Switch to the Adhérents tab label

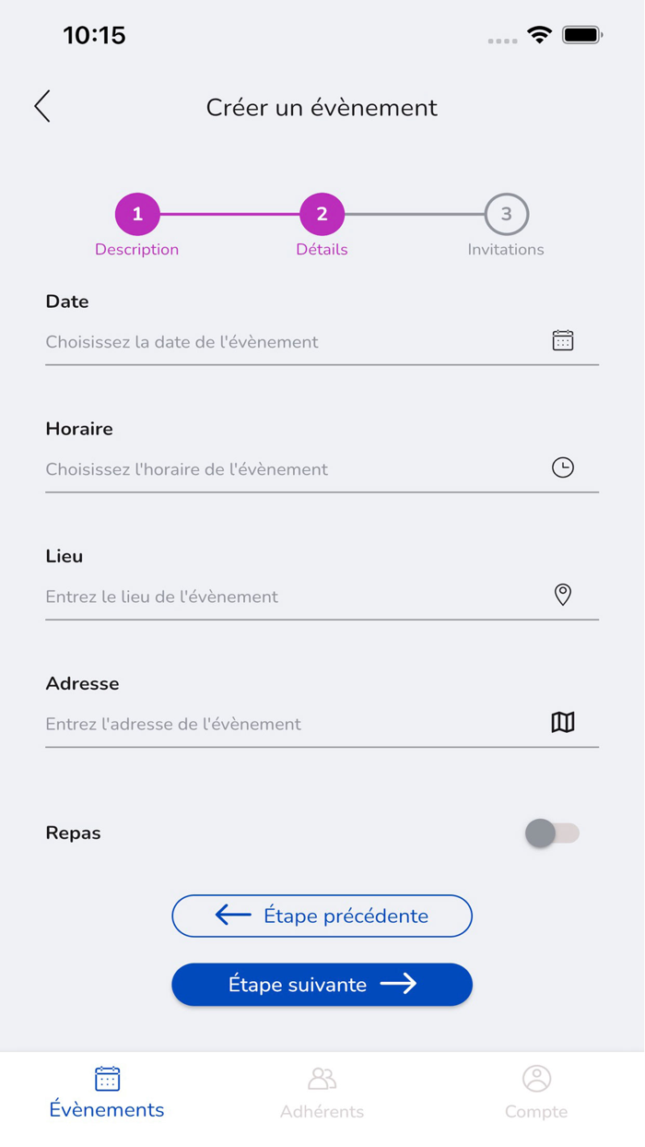pyautogui.click(x=322, y=1111)
